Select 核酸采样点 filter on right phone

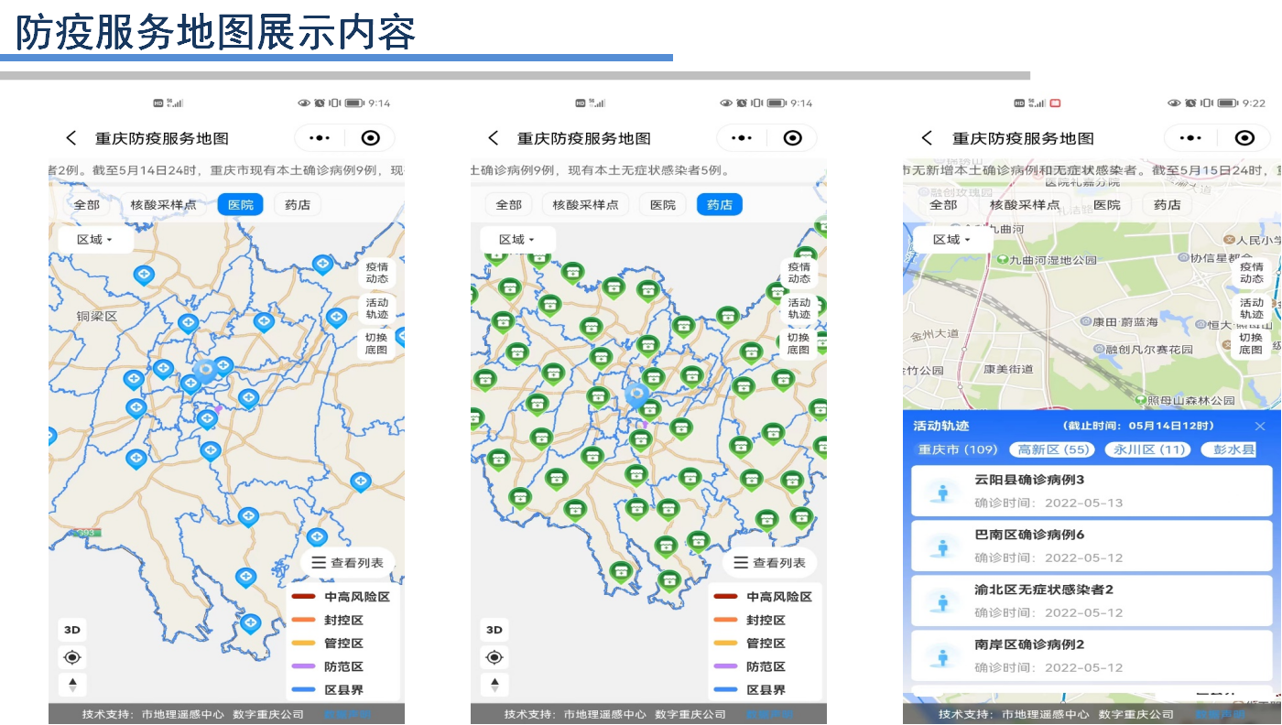(1026, 205)
